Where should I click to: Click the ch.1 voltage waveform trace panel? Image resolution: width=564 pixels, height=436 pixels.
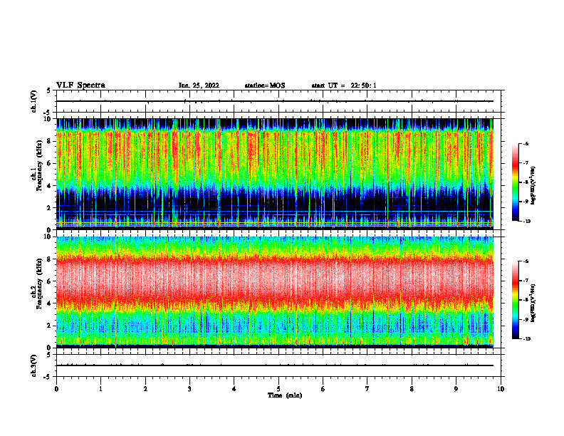278,101
